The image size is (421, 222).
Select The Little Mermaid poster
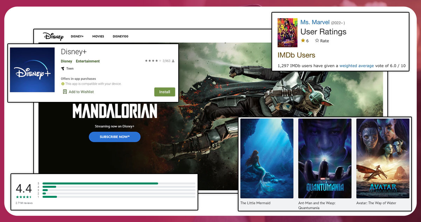[x=267, y=158]
